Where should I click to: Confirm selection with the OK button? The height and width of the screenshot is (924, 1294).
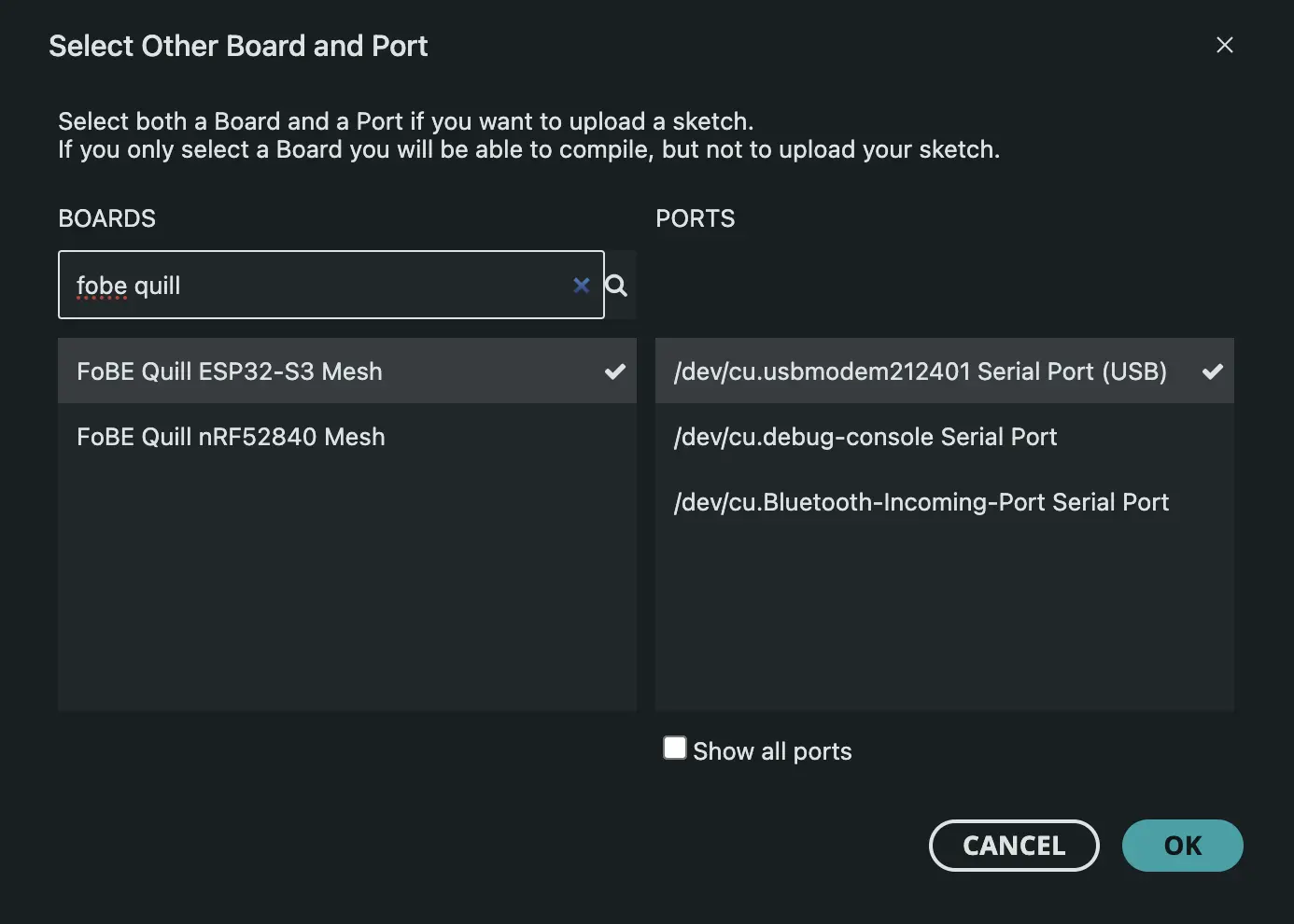tap(1182, 846)
